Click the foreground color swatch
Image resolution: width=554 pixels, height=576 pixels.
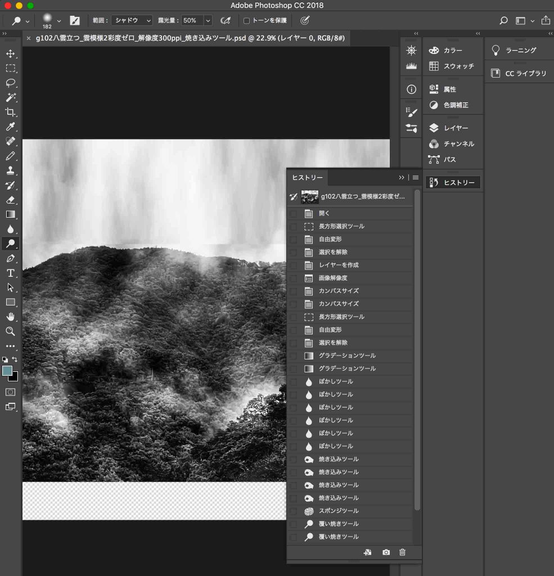click(x=7, y=370)
